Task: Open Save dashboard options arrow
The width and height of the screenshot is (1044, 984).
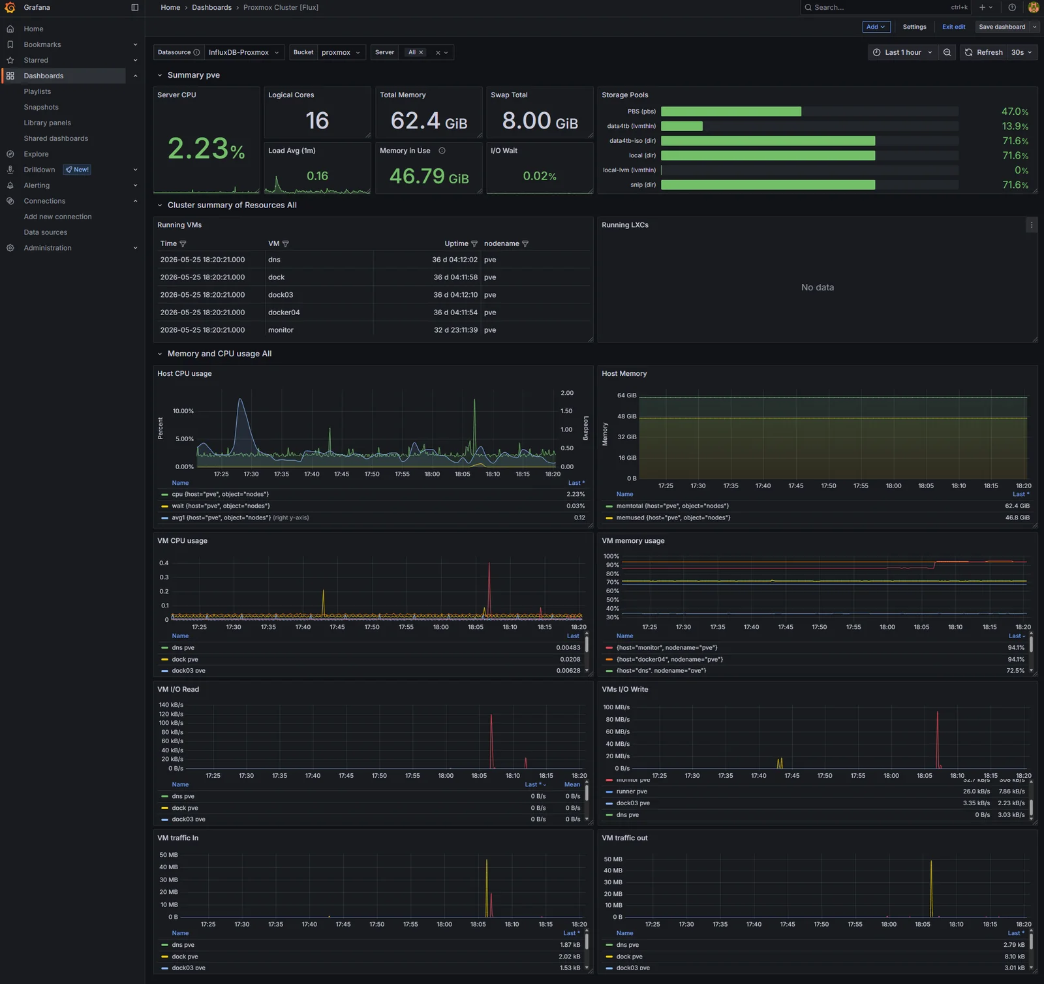Action: point(1034,27)
